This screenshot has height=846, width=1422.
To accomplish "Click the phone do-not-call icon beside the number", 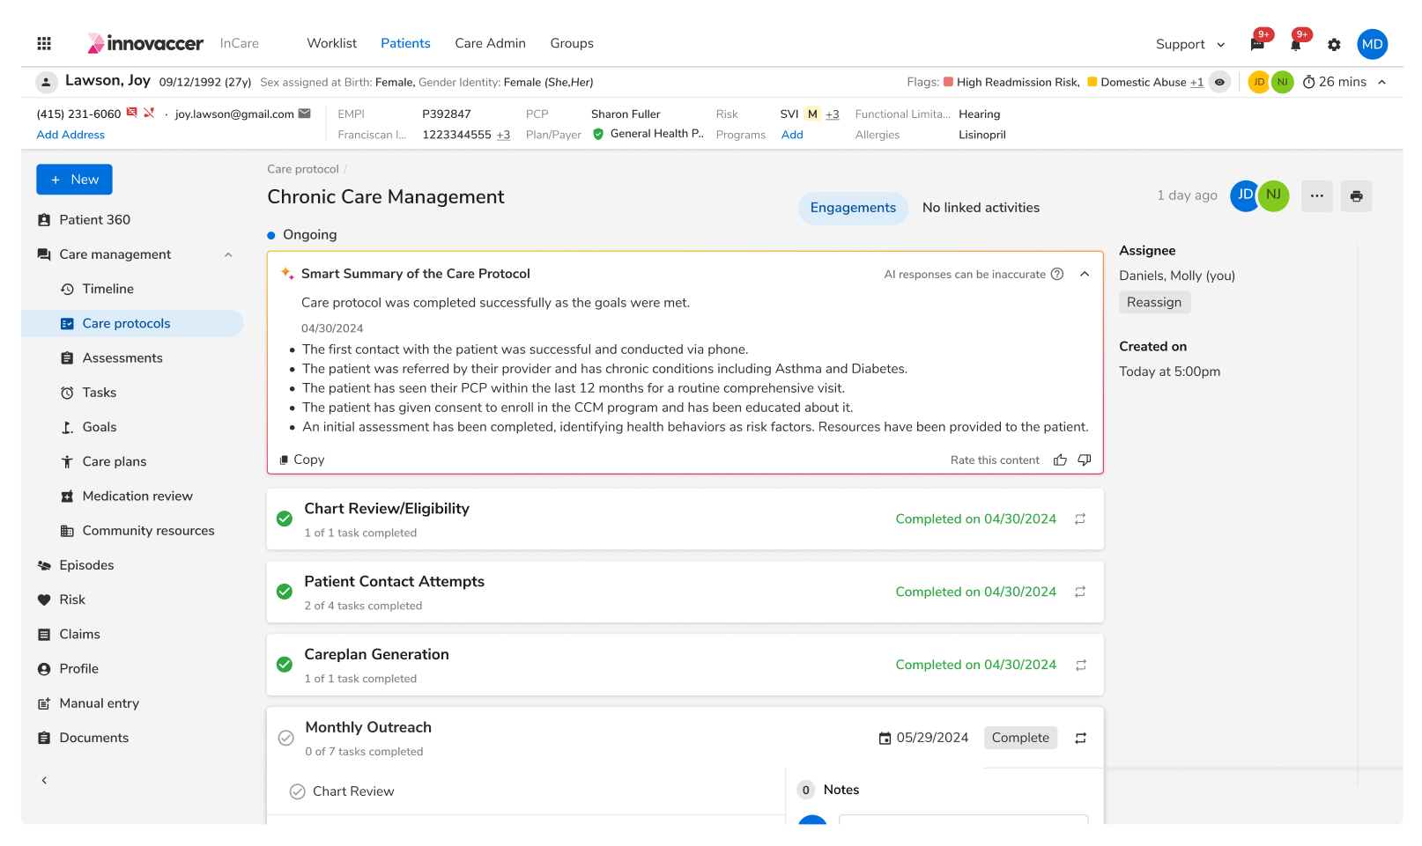I will (x=149, y=113).
